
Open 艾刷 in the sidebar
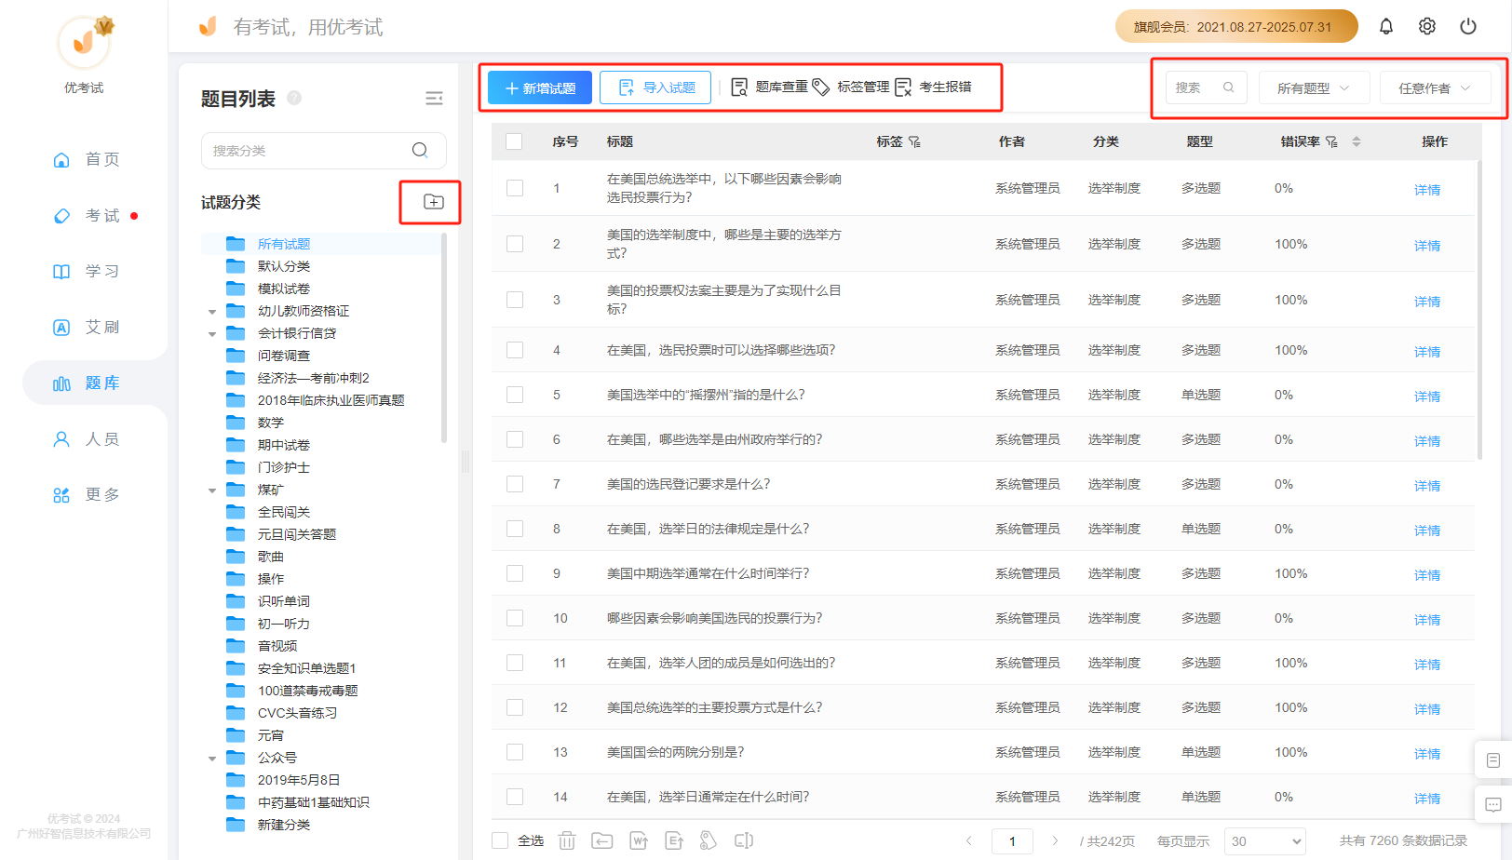(x=87, y=327)
